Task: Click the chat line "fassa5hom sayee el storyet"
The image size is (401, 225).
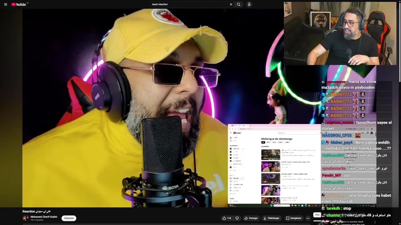Action: pos(357,125)
